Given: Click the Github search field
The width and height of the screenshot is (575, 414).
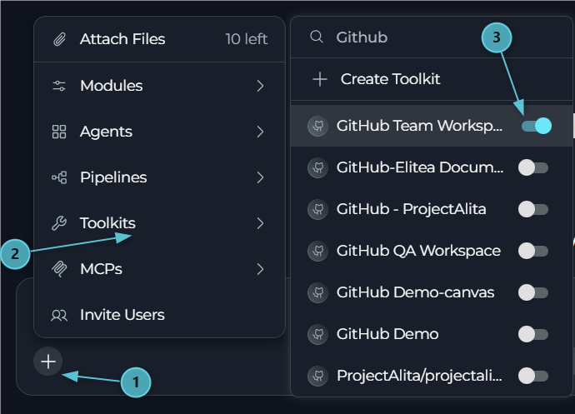Looking at the screenshot, I should 432,37.
